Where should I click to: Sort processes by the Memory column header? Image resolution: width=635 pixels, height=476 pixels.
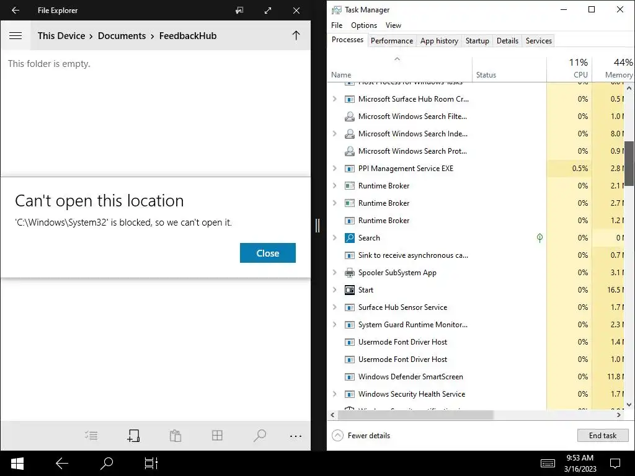click(x=613, y=69)
